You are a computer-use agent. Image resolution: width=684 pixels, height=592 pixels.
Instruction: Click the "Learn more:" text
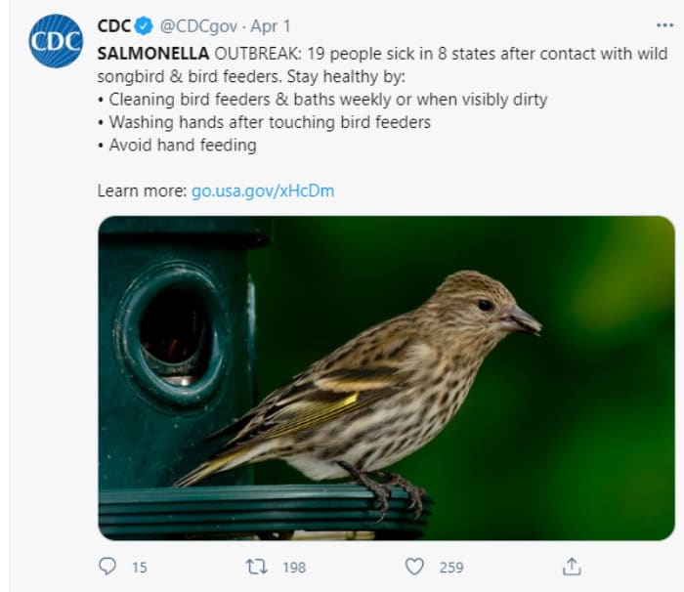click(142, 190)
